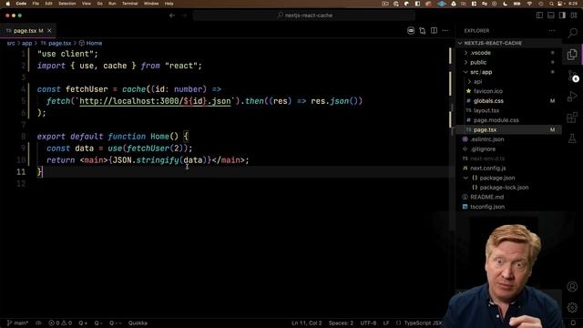
Task: Go forward with the navigation arrow
Action: tap(184, 15)
